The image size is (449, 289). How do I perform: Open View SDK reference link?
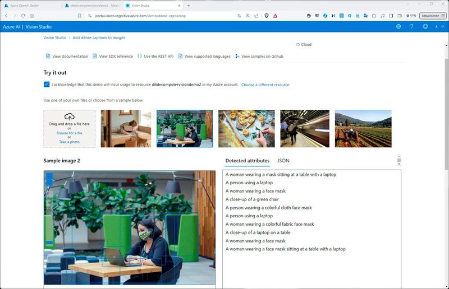click(x=113, y=57)
